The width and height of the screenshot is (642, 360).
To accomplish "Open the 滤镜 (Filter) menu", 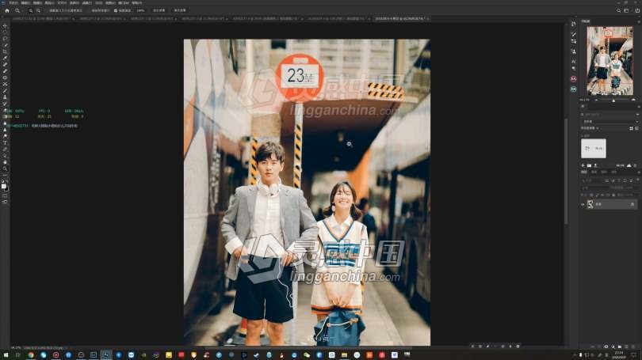I will 87,3.
